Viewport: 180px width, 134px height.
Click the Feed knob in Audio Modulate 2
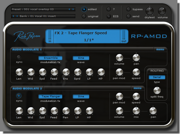54,111
